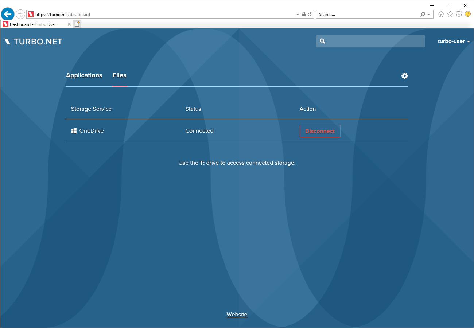This screenshot has width=474, height=328.
Task: Open the dashboard settings gear
Action: click(404, 76)
